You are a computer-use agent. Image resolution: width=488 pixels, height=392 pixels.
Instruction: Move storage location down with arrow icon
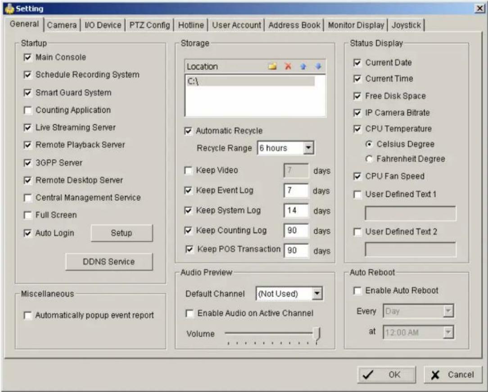tap(318, 66)
